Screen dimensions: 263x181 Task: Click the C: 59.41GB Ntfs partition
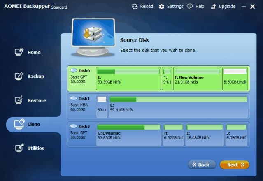tap(178, 107)
